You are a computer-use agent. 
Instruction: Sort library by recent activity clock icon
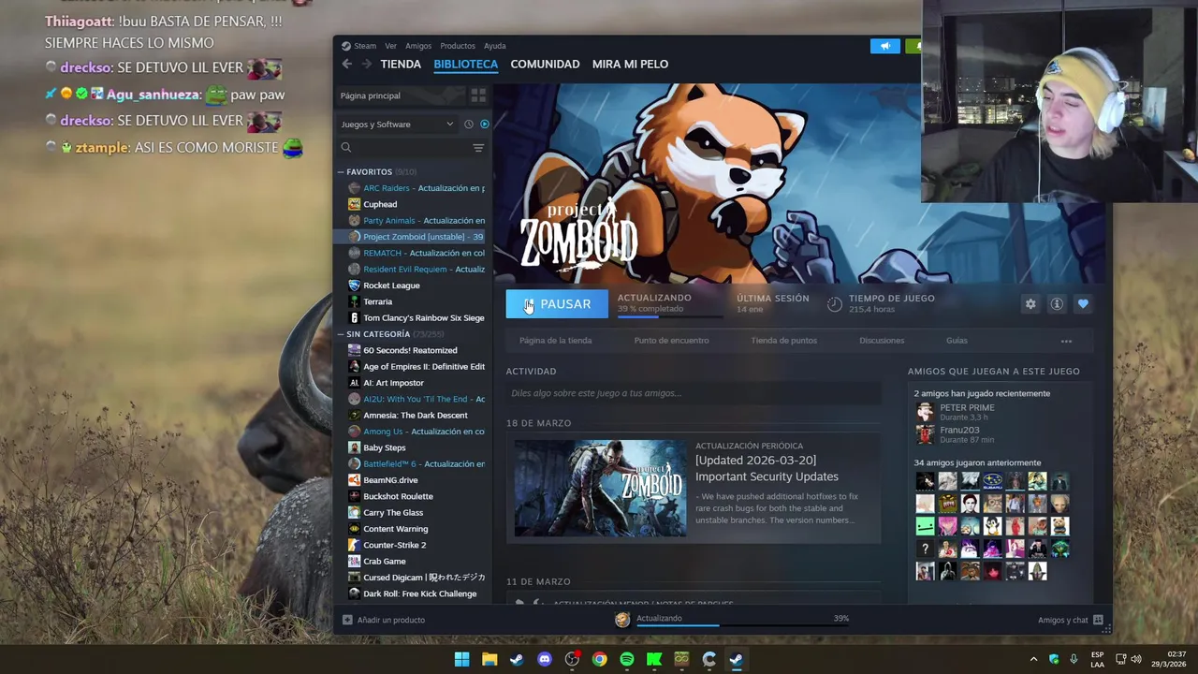pyautogui.click(x=469, y=124)
